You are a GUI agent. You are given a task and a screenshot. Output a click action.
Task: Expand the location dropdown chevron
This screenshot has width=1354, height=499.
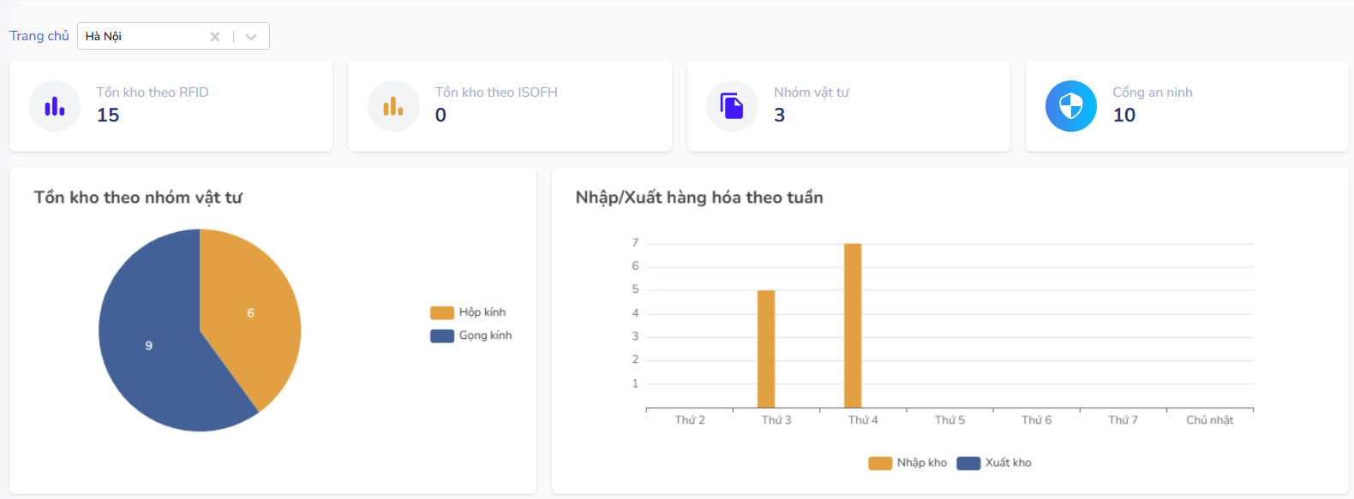[251, 37]
